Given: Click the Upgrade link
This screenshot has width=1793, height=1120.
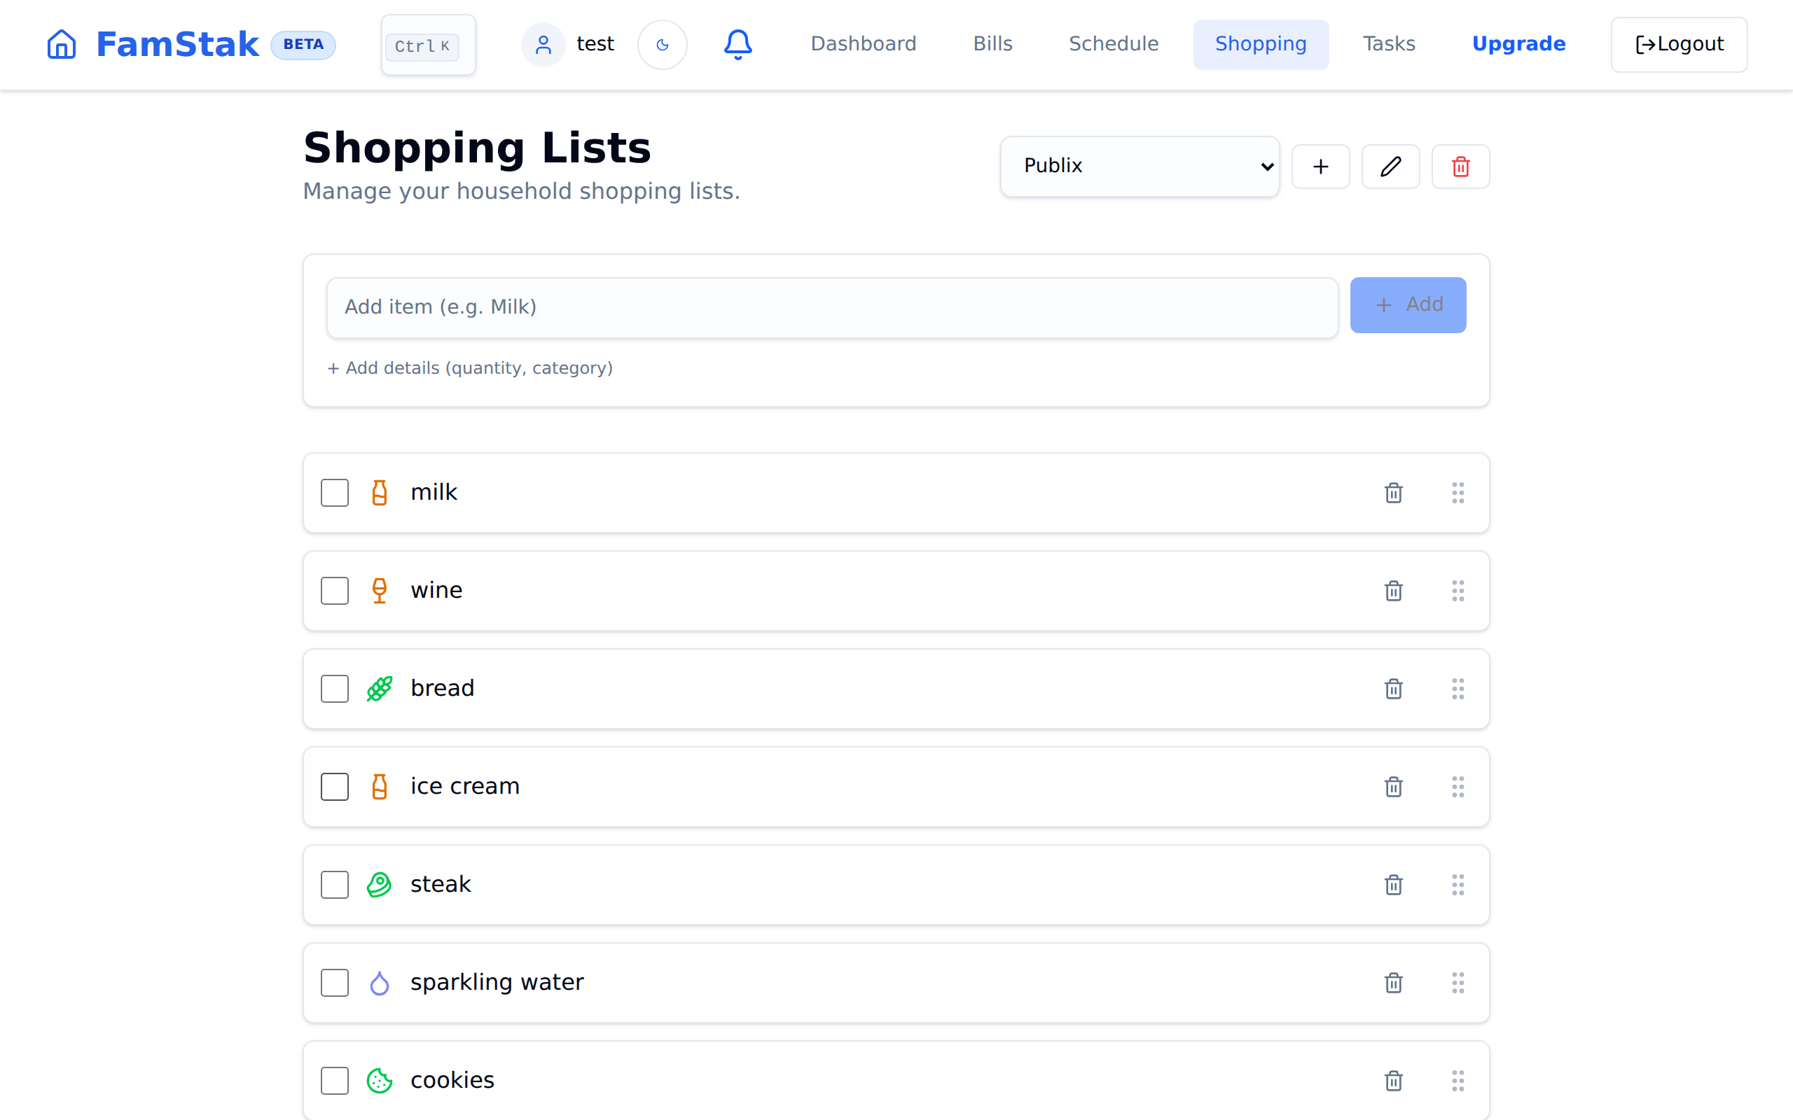Looking at the screenshot, I should click(x=1518, y=43).
